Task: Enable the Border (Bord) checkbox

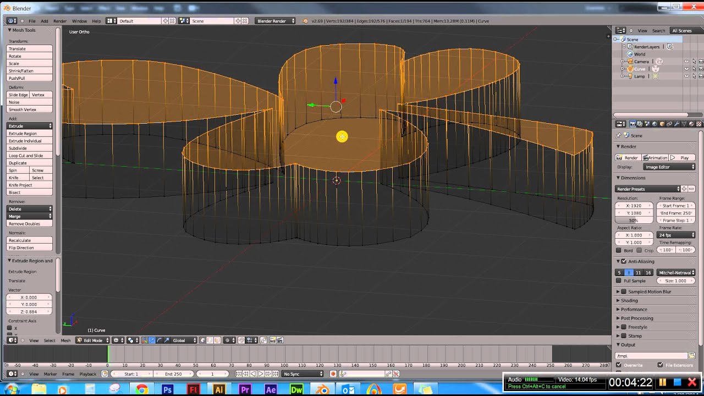Action: tap(619, 250)
